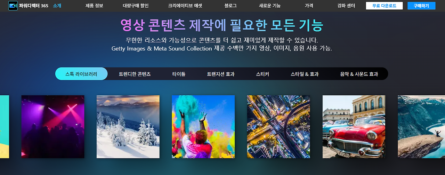Viewport: 445px width, 175px height.
Task: Open the 소개 nav link
Action: coord(57,6)
